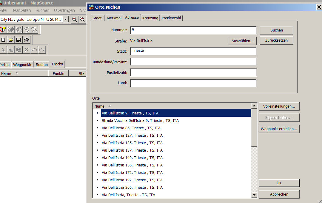Viewport: 322px width, 203px height.
Task: Save with the floppy disk icon
Action: (x=19, y=40)
